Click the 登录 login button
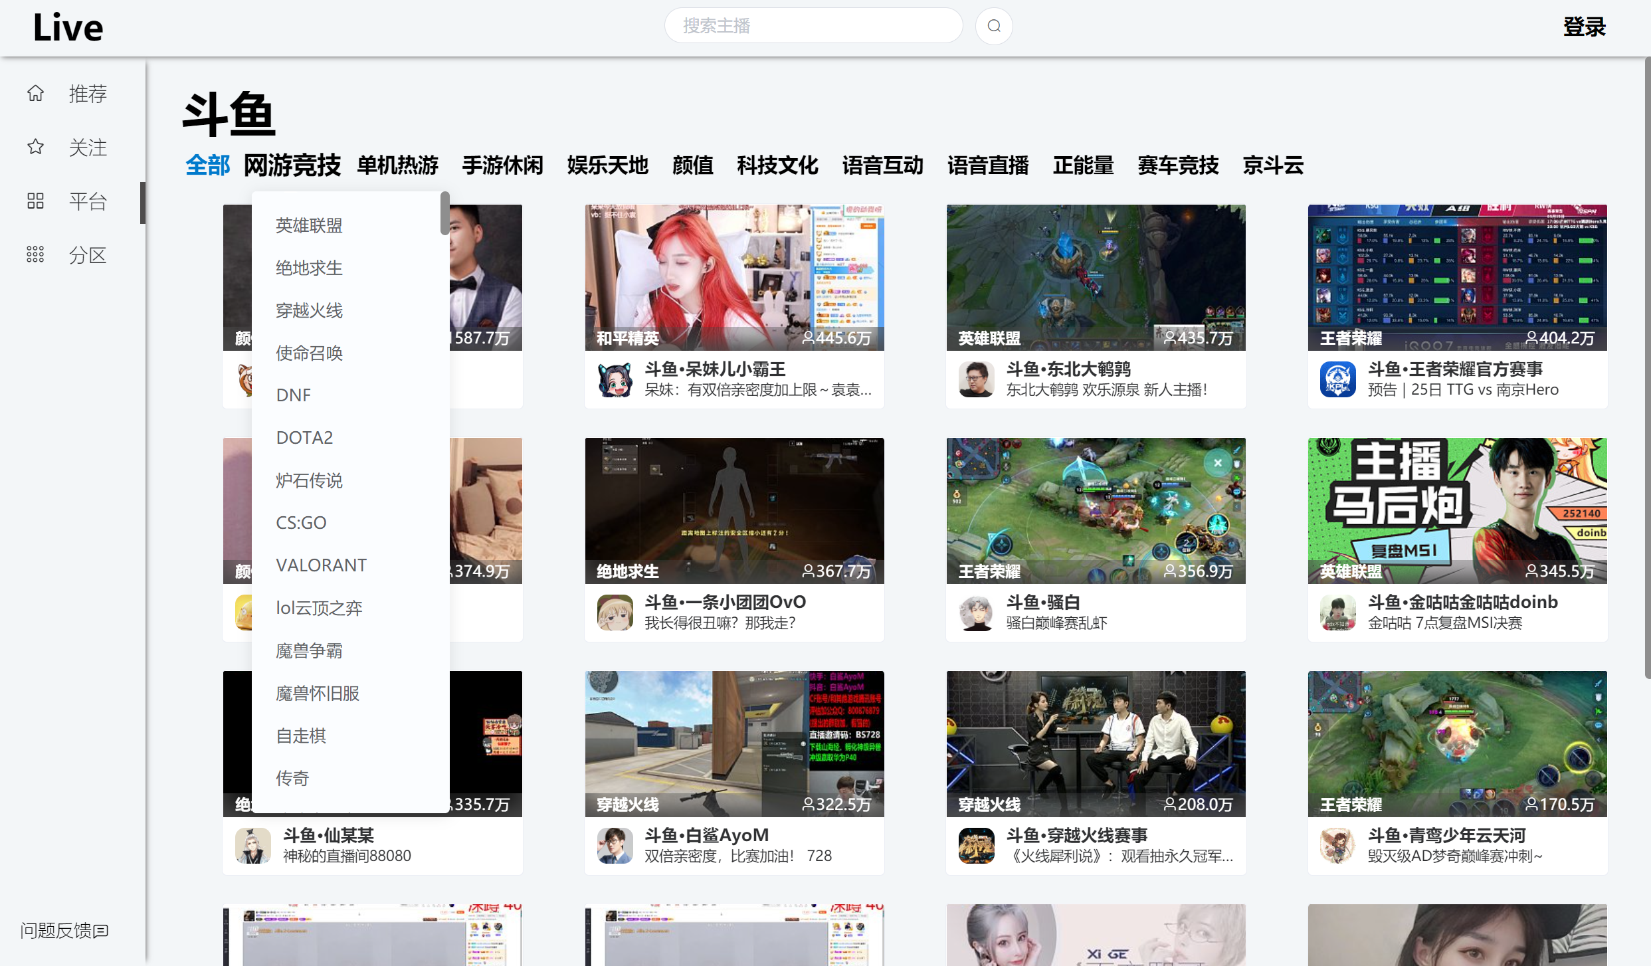The height and width of the screenshot is (966, 1651). point(1584,27)
